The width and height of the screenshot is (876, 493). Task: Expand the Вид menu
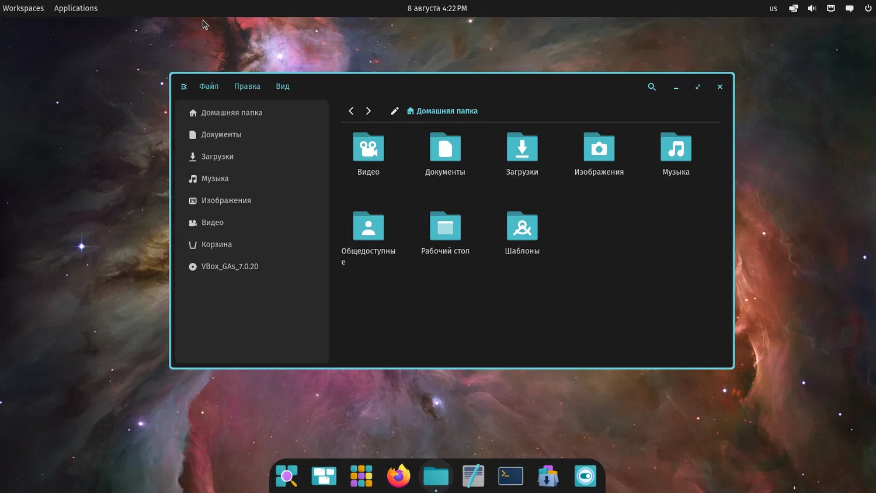coord(283,86)
